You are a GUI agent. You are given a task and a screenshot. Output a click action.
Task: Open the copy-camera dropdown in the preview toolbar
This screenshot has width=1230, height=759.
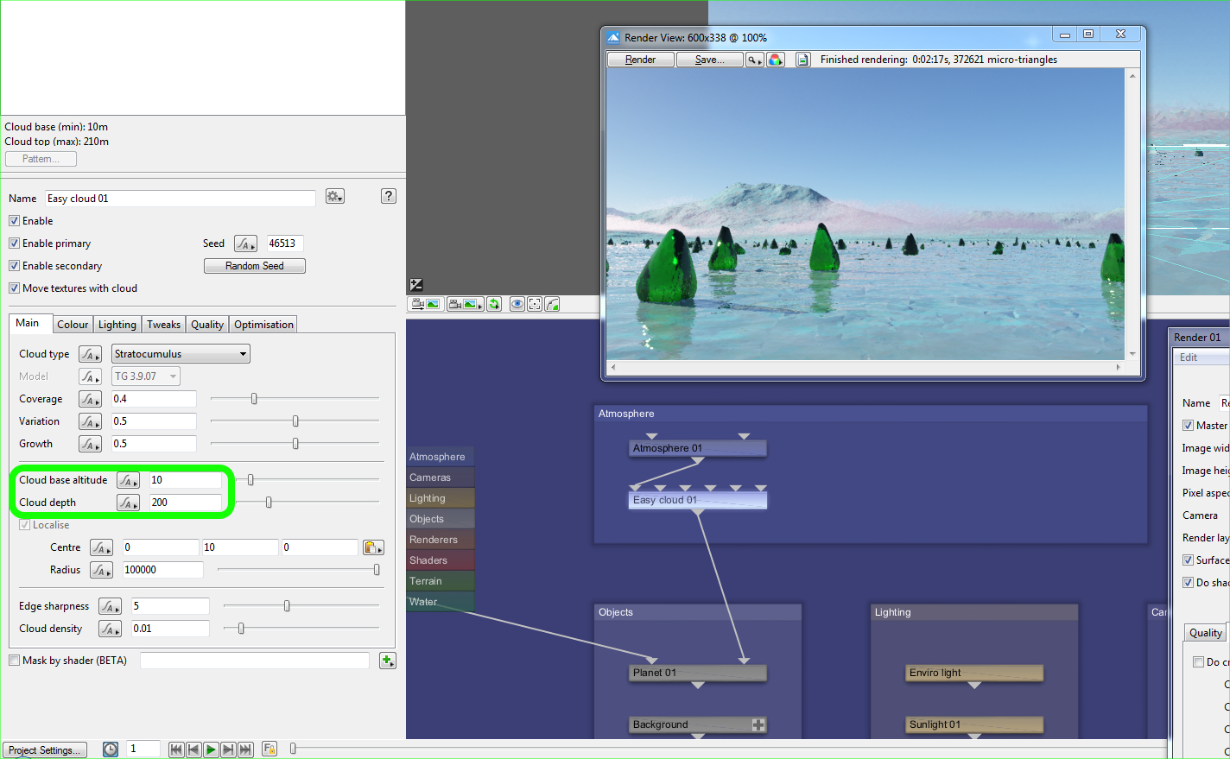[466, 304]
